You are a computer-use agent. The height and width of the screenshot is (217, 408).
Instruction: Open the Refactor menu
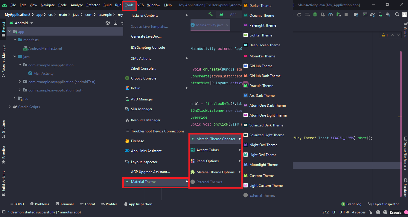click(x=93, y=5)
